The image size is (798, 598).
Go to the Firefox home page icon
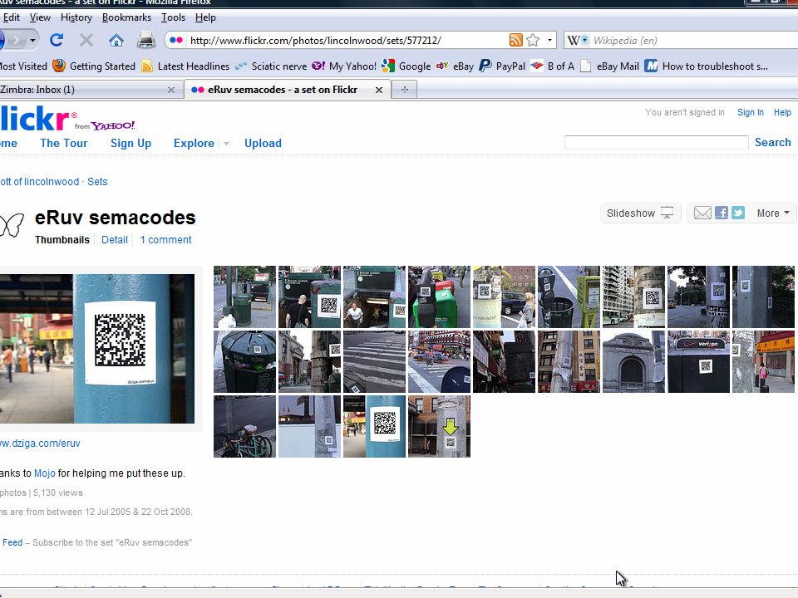[x=116, y=40]
